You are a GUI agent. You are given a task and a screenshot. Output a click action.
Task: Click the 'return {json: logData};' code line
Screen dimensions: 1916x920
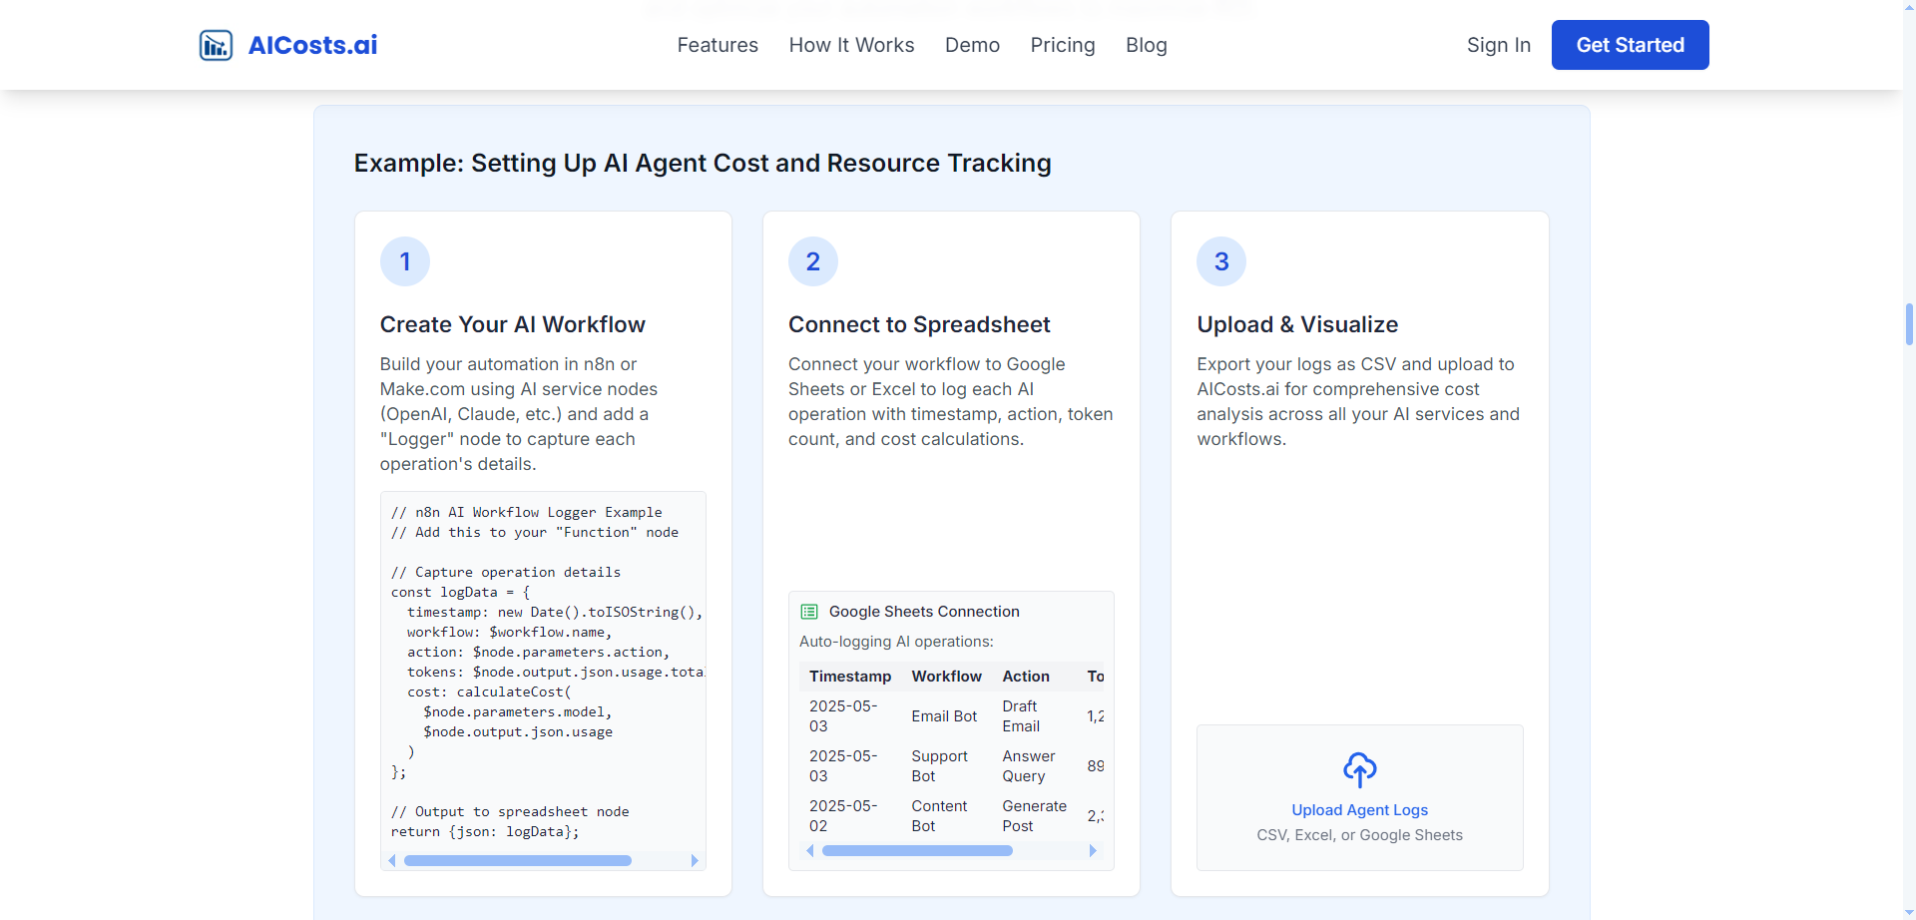click(x=485, y=831)
